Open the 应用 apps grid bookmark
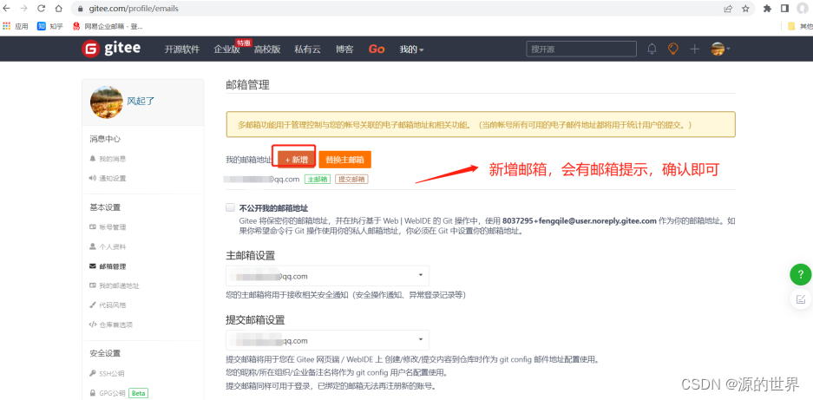 (16, 26)
